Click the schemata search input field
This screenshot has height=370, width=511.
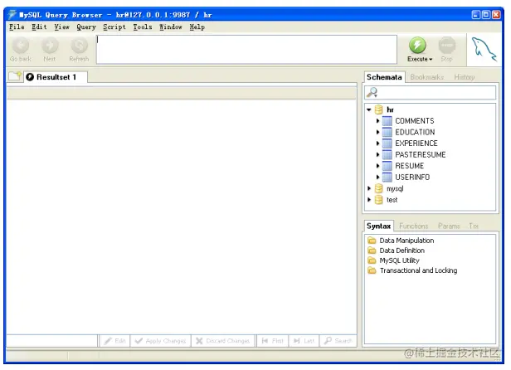[x=431, y=93]
